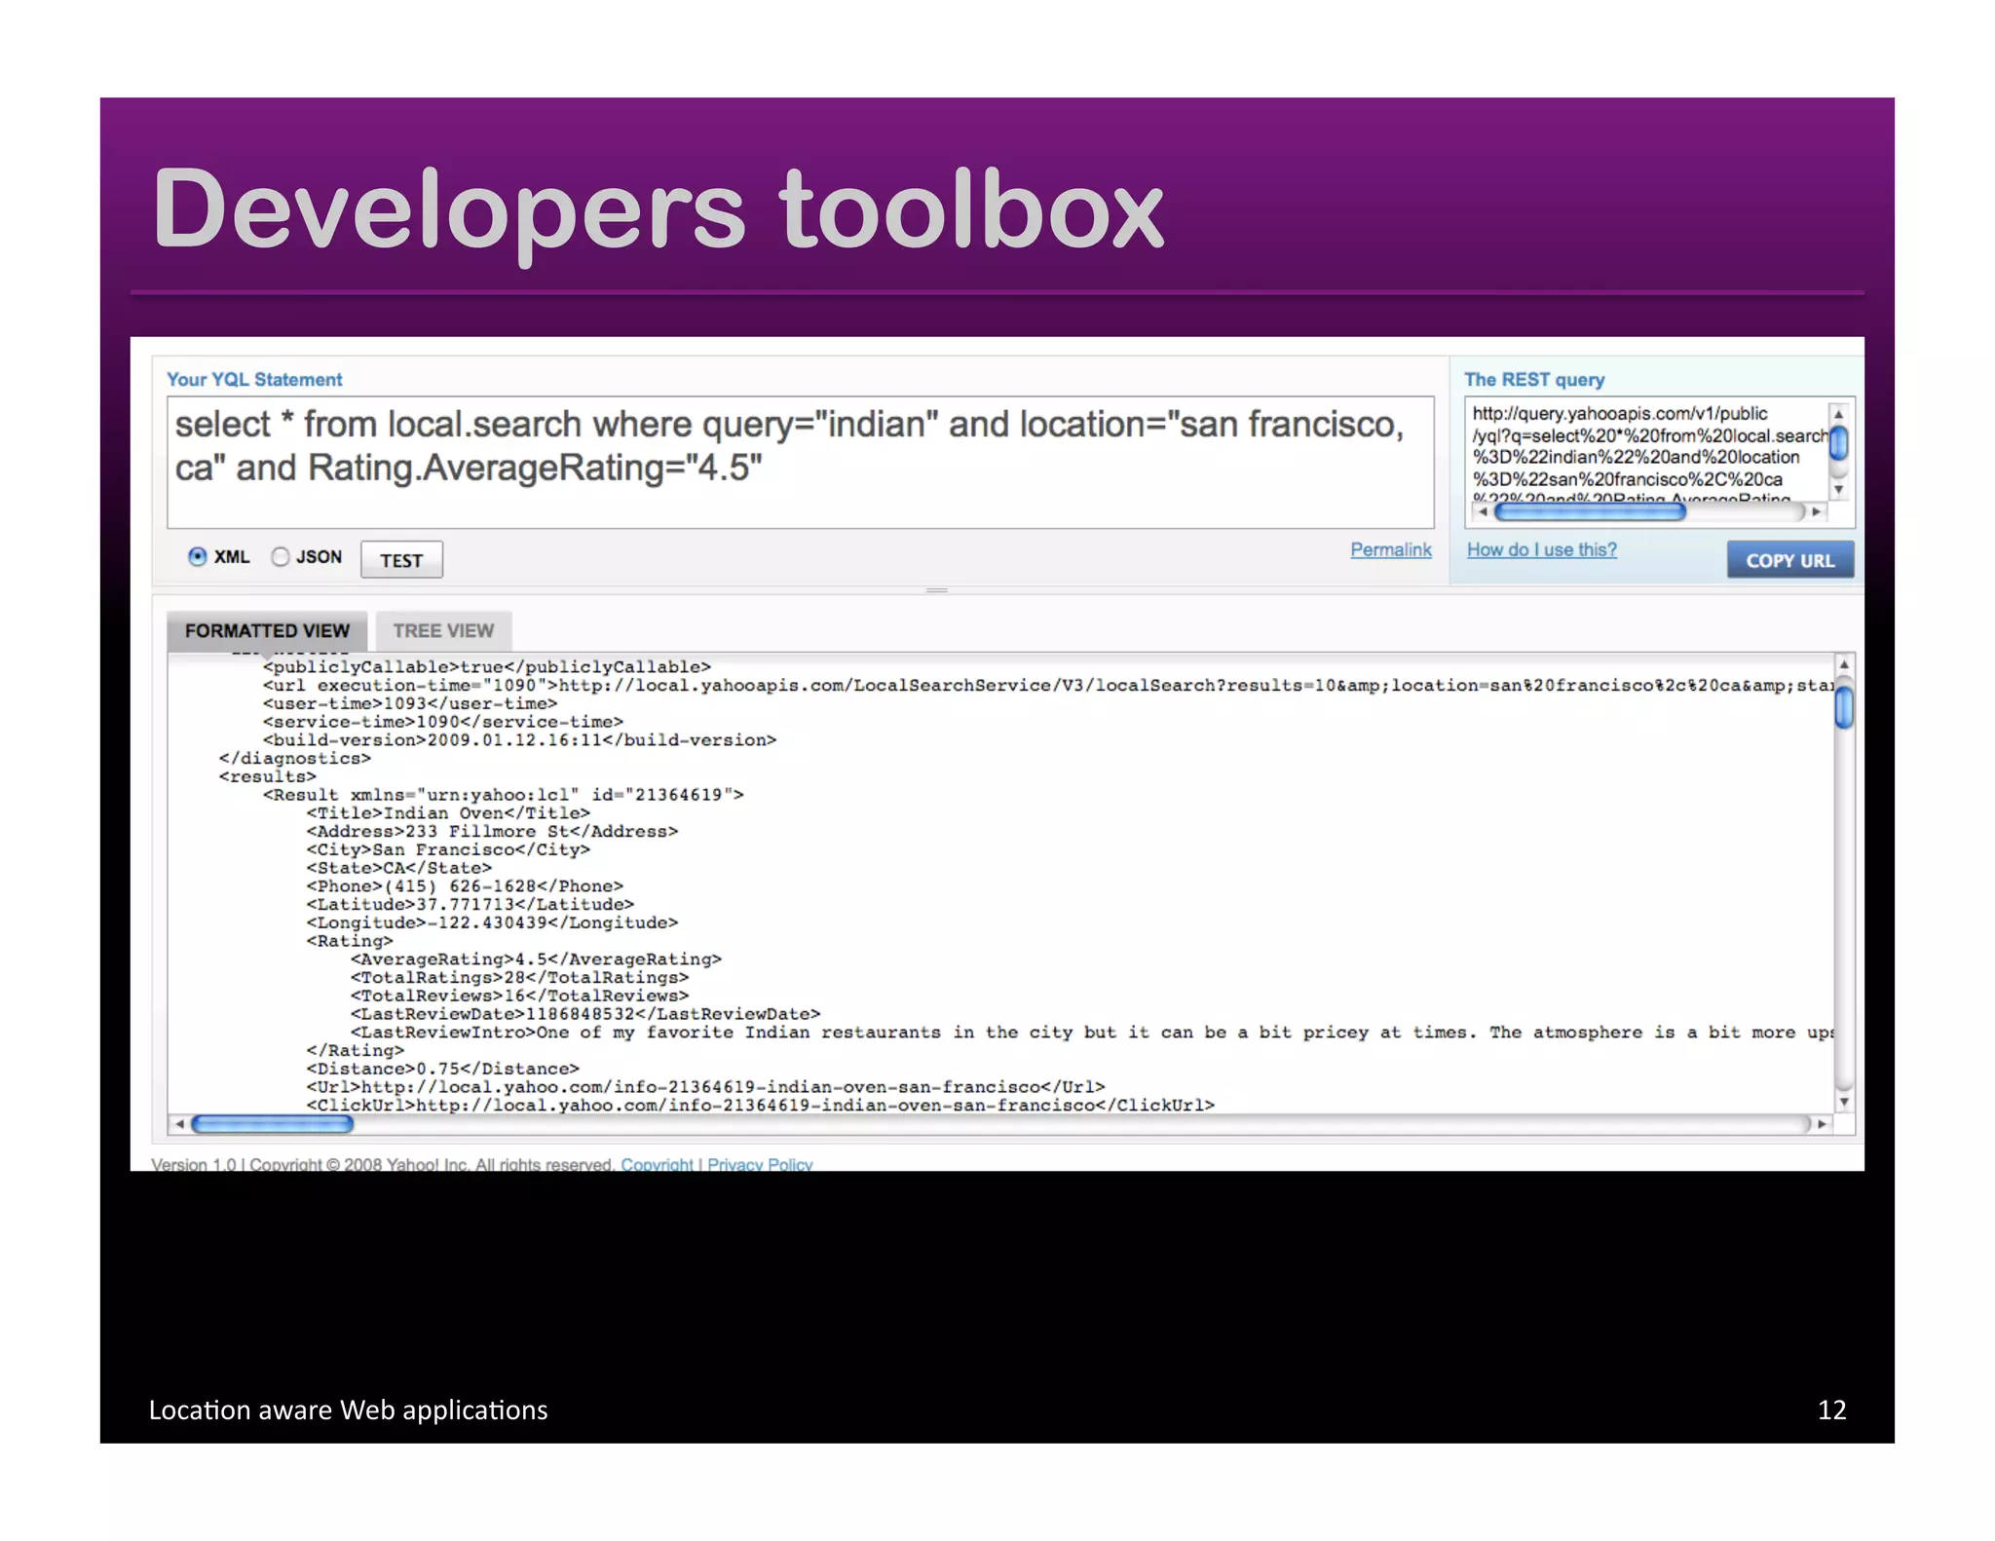Click the REST query box scroll-right arrow
1995x1541 pixels.
coord(1816,511)
